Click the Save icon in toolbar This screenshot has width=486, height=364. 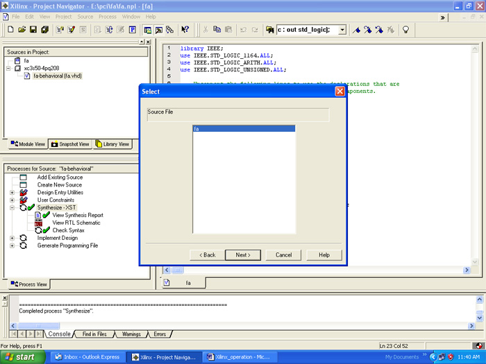click(33, 29)
